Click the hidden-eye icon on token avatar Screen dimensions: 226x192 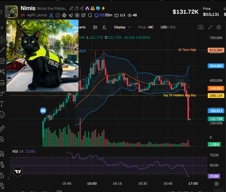coord(7,7)
